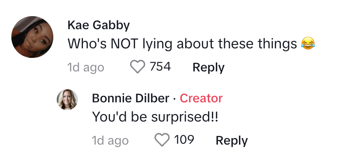Like Kae Gabby's comment with heart icon
The image size is (346, 162).
(x=138, y=67)
